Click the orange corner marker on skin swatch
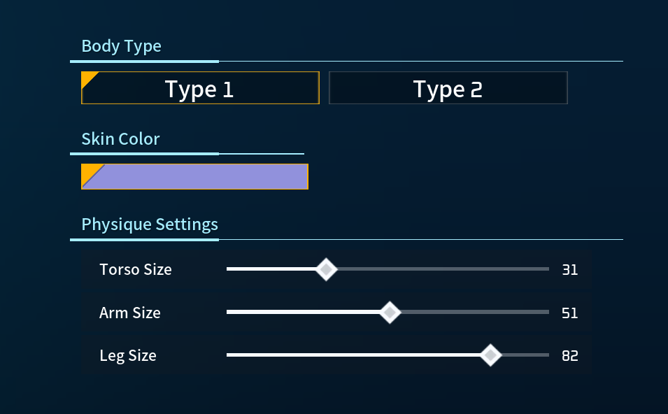Image resolution: width=668 pixels, height=414 pixels. pos(89,171)
